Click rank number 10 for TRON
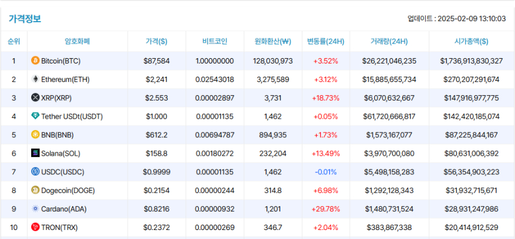The image size is (515, 239). (14, 228)
